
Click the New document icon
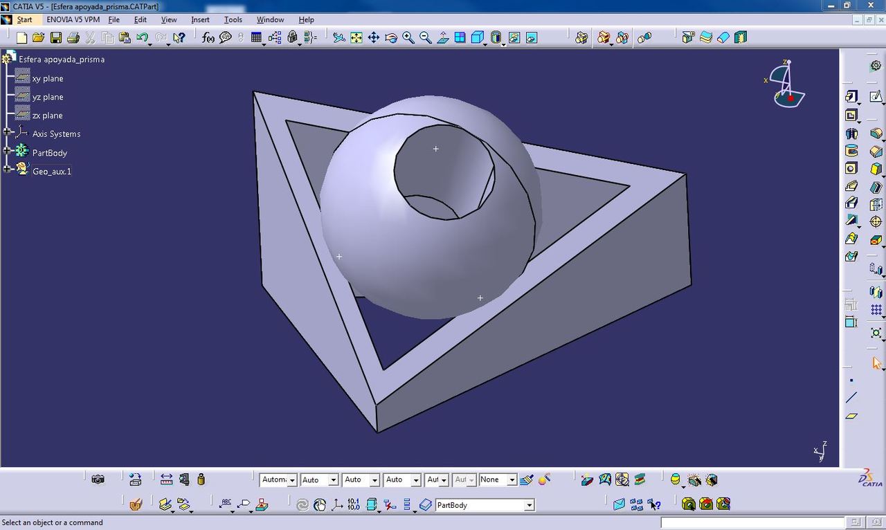click(x=21, y=37)
